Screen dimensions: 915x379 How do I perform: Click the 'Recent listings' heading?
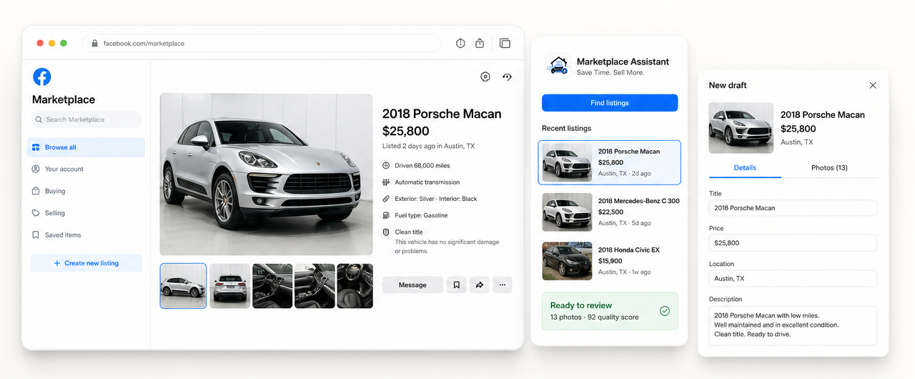tap(567, 128)
